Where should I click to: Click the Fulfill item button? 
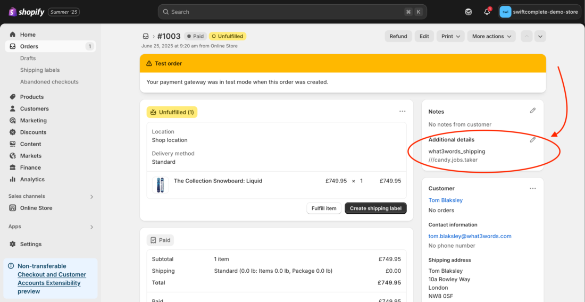(324, 208)
